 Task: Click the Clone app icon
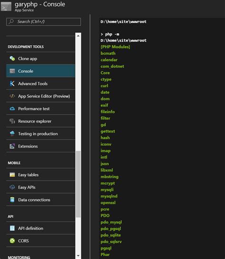pyautogui.click(x=12, y=58)
